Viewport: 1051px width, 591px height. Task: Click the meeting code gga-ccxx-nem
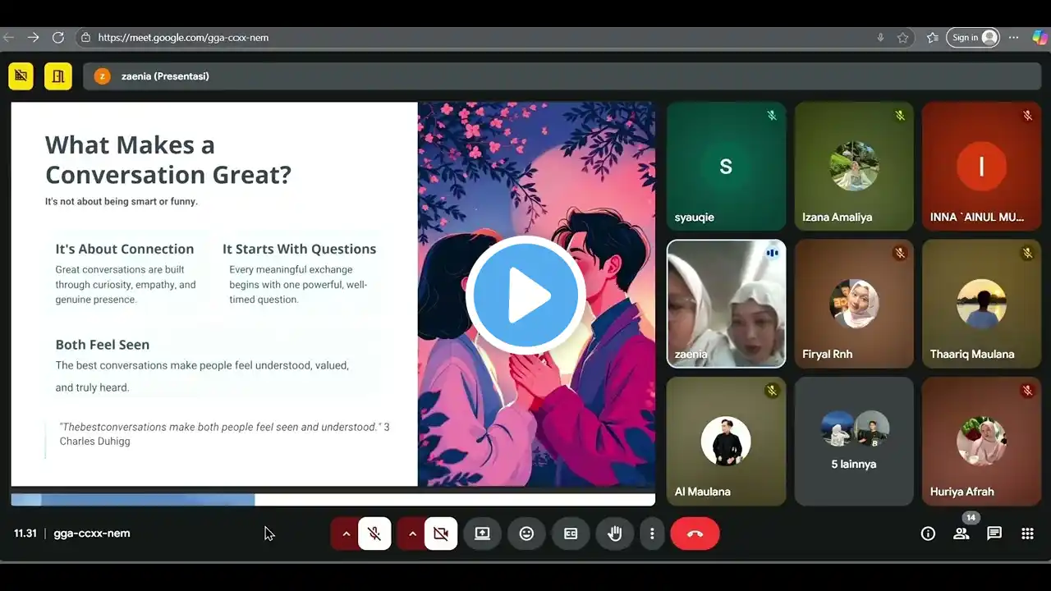92,534
